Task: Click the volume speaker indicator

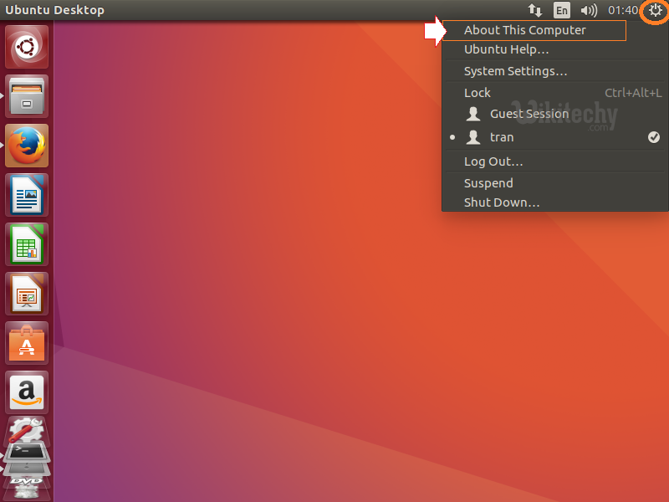Action: (589, 11)
